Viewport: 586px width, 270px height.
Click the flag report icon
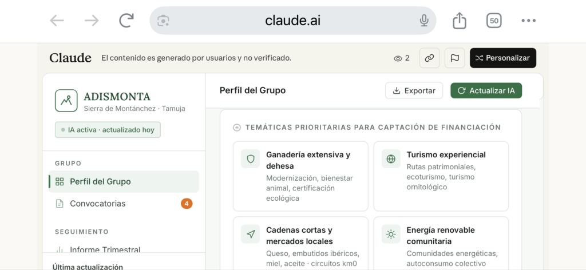click(454, 58)
